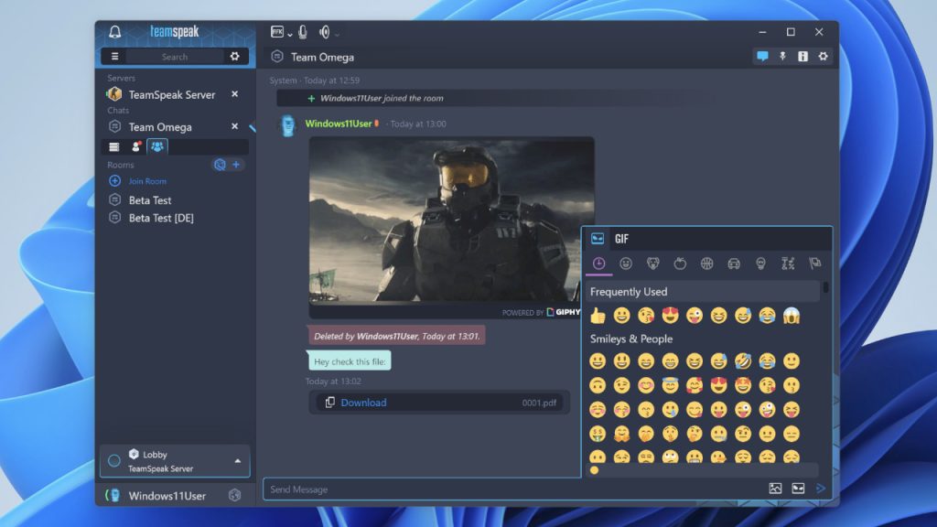Switch to the GIF tab
The image size is (937, 527).
coord(622,239)
